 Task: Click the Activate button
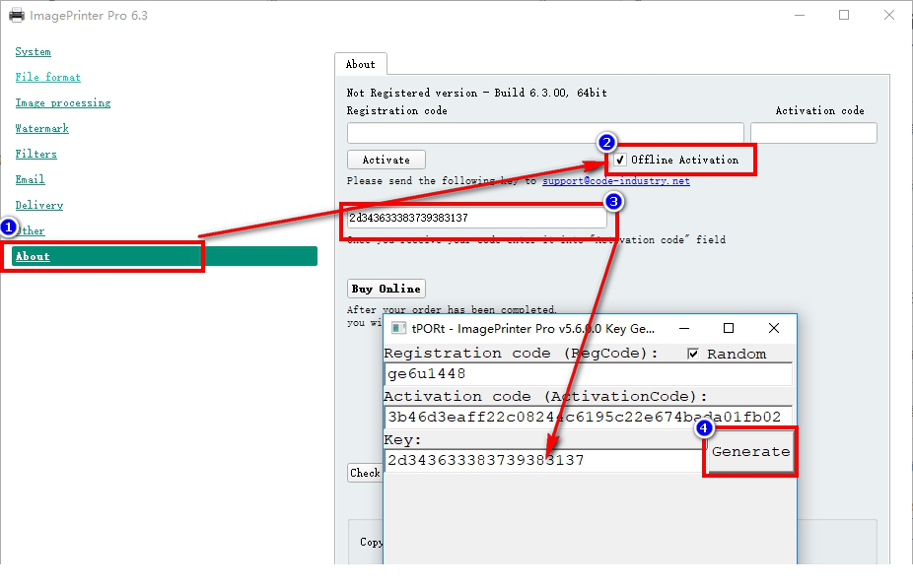click(x=386, y=160)
